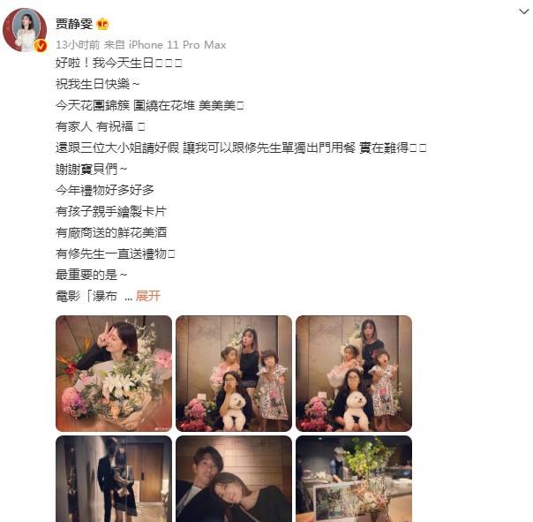Click the text line 電影「瀑布
The height and width of the screenshot is (522, 533).
pos(86,296)
